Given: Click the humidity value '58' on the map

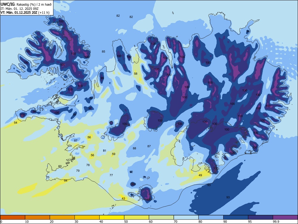Looking at the screenshot, I should (136, 74).
